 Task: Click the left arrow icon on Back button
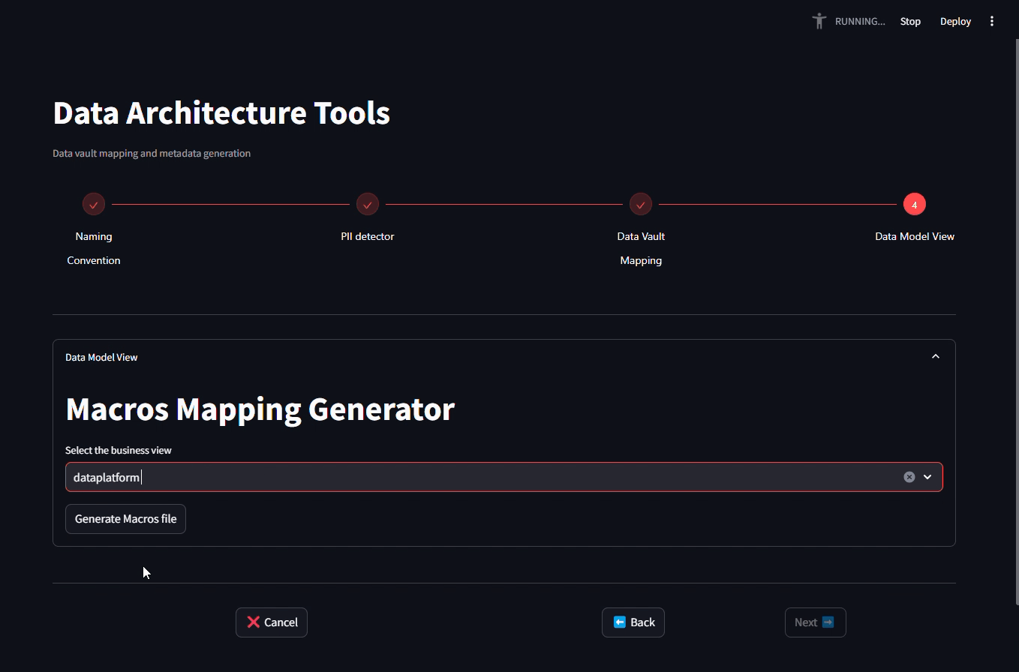pyautogui.click(x=618, y=622)
